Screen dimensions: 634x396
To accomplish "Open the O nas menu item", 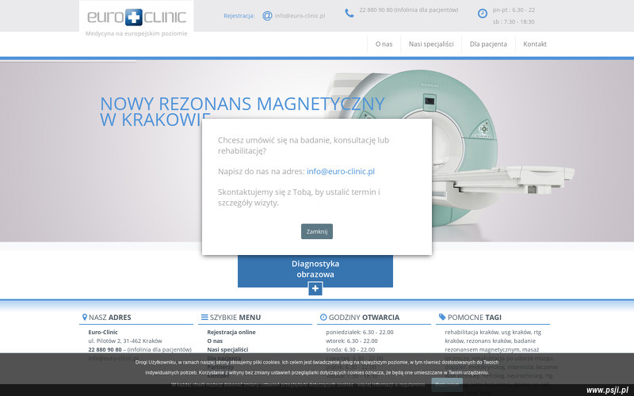I will pyautogui.click(x=384, y=44).
